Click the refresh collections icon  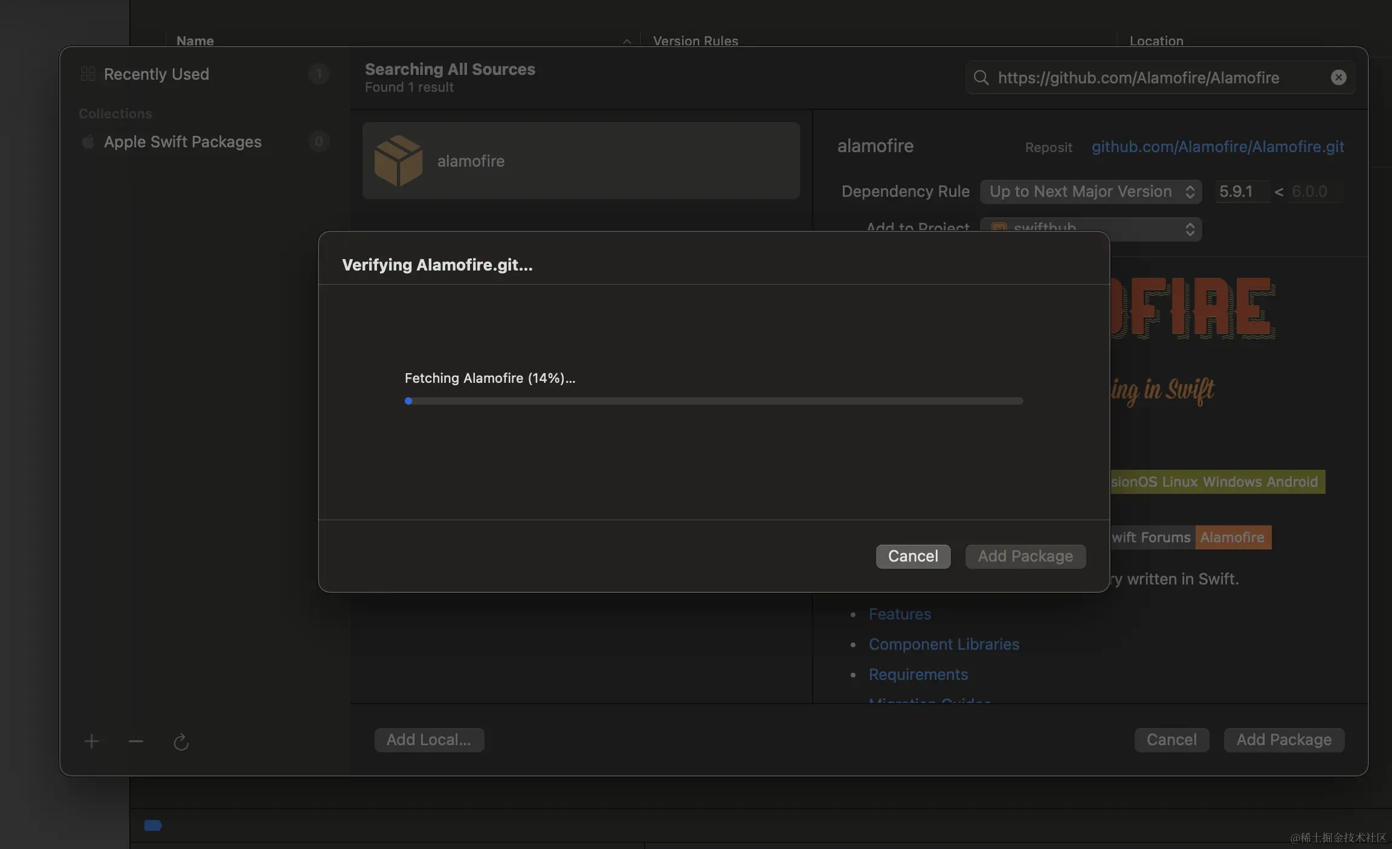(181, 742)
